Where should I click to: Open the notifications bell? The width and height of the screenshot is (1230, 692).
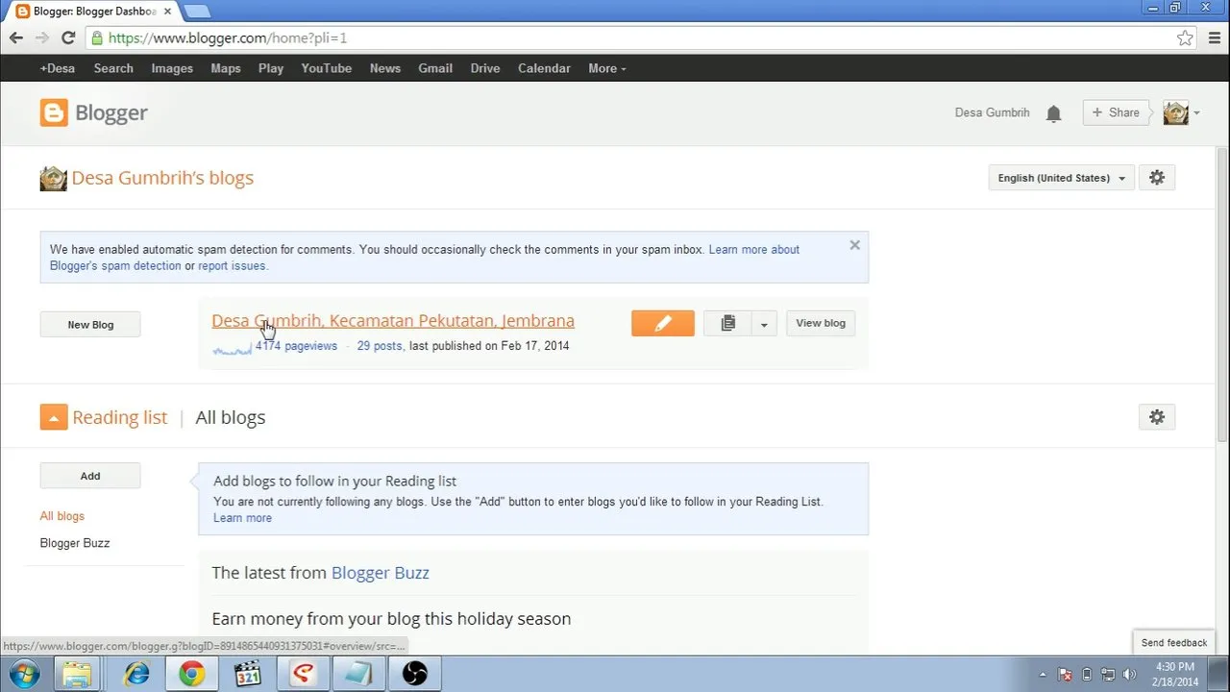point(1053,113)
